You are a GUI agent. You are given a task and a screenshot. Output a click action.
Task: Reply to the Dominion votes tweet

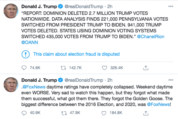pyautogui.click(x=24, y=68)
